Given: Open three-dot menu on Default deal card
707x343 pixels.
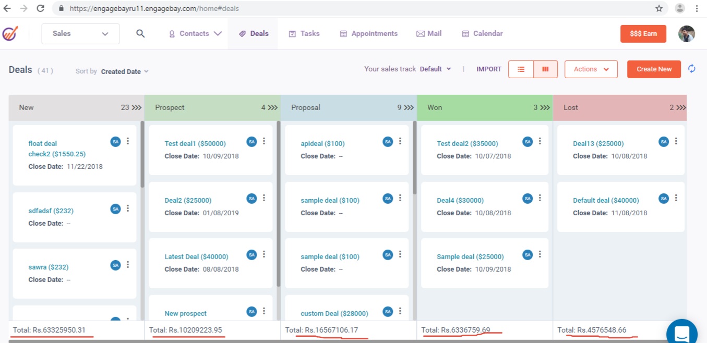Looking at the screenshot, I should (676, 198).
